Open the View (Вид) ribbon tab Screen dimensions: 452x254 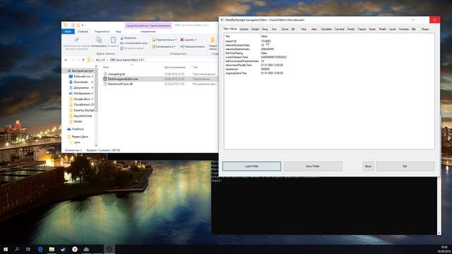[x=118, y=31]
